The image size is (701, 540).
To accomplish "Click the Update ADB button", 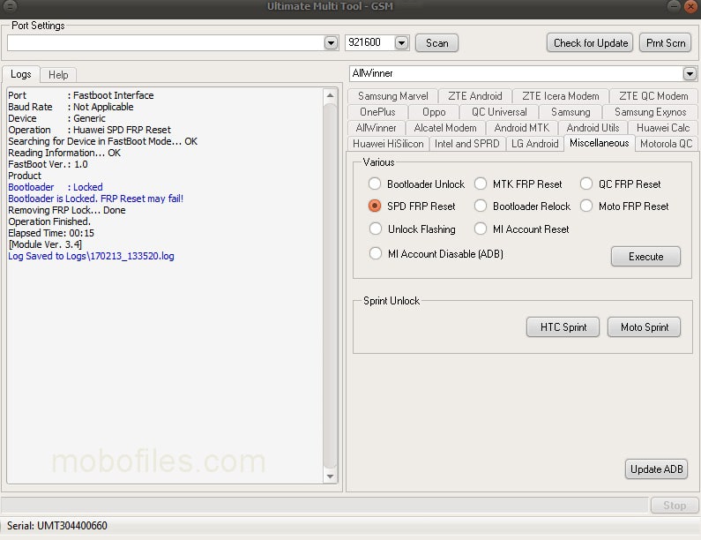I will click(x=656, y=469).
